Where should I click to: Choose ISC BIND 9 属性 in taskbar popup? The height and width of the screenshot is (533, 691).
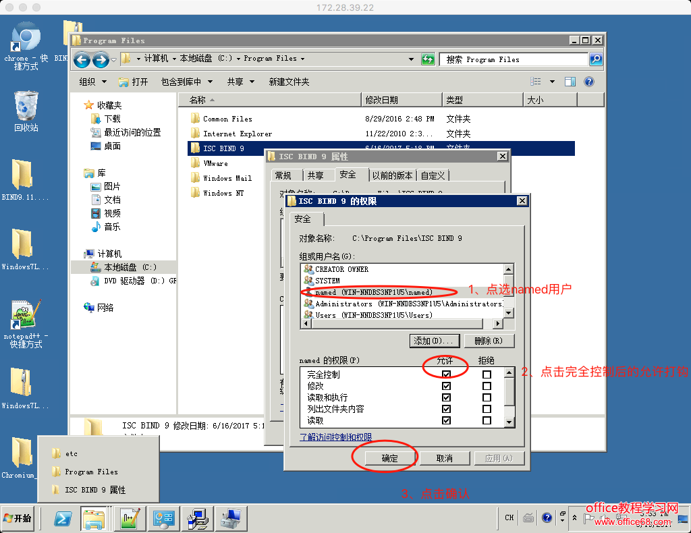[94, 490]
